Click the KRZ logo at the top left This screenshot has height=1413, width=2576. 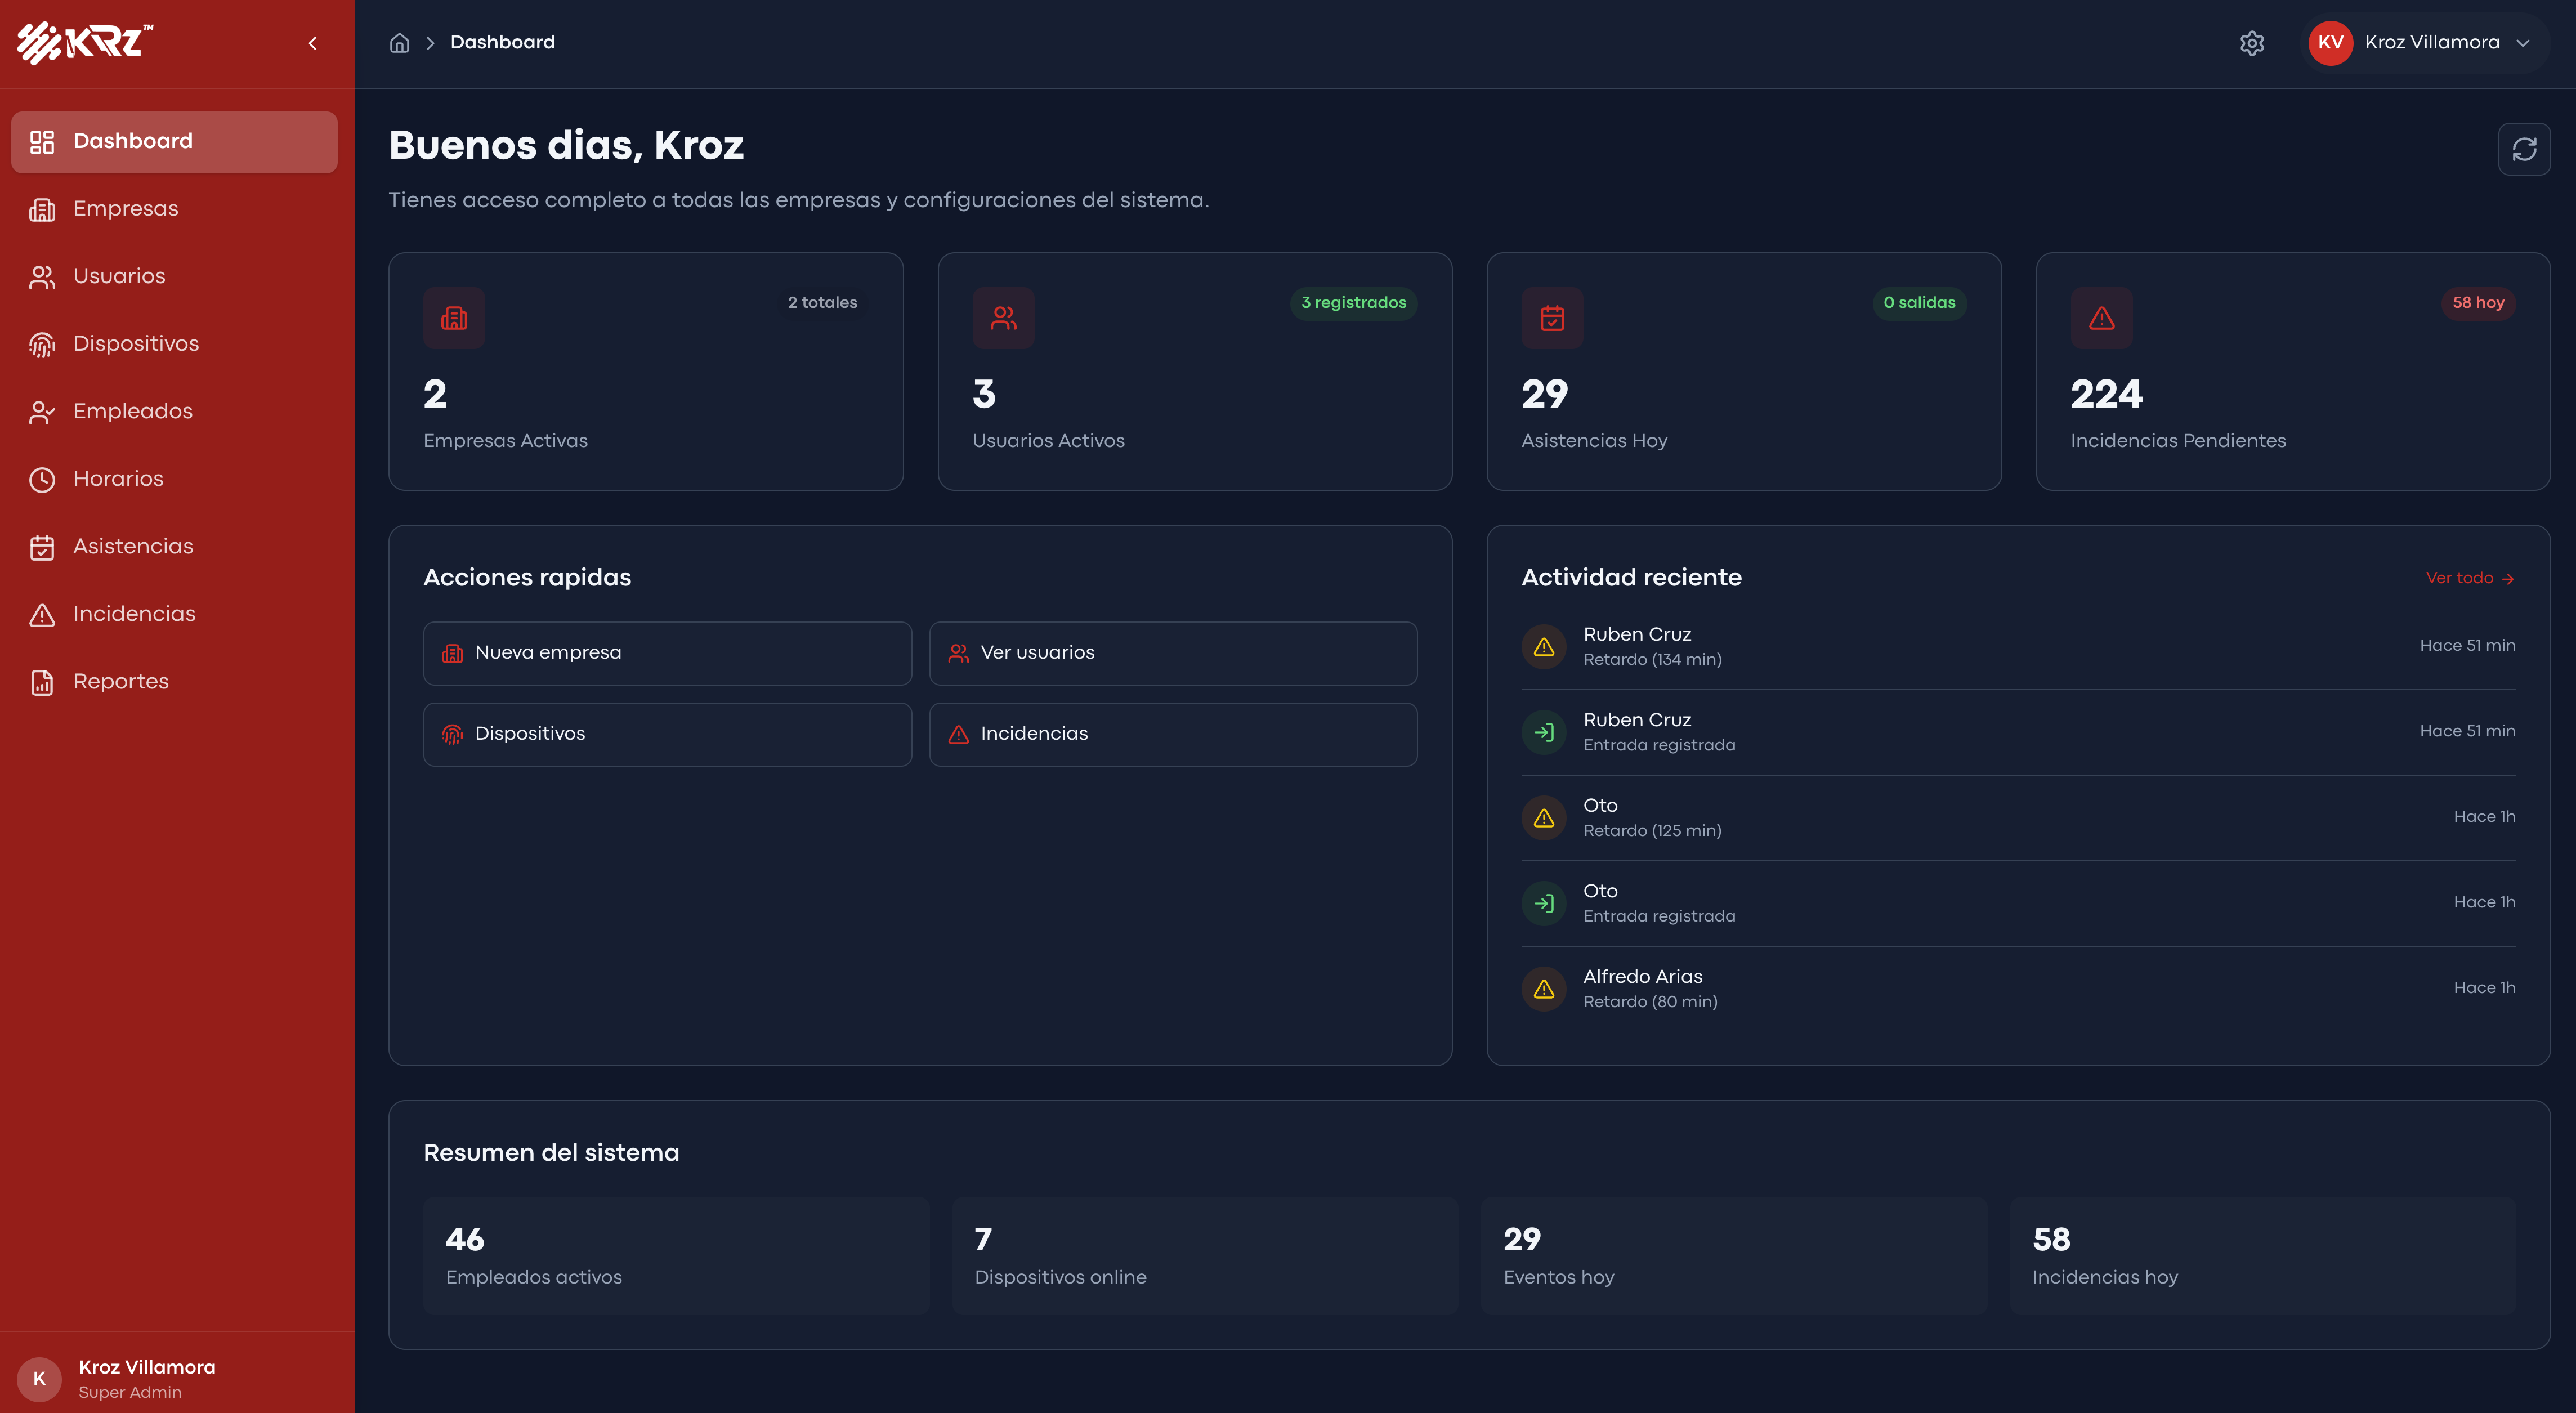point(85,42)
